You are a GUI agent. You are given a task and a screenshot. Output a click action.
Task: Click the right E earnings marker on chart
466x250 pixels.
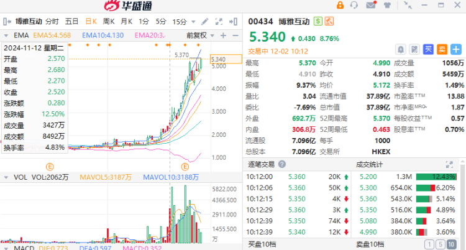[185, 167]
